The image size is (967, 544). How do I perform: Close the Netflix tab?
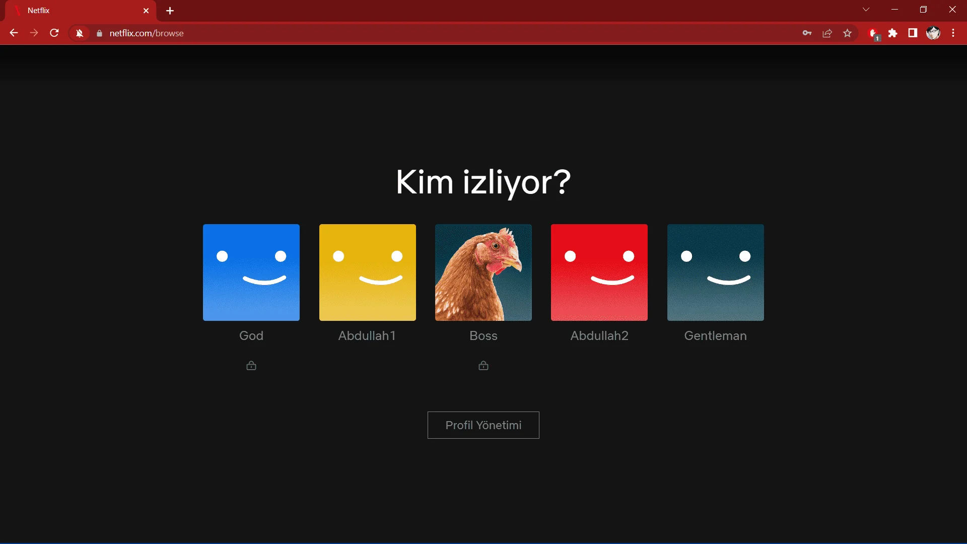pos(146,11)
